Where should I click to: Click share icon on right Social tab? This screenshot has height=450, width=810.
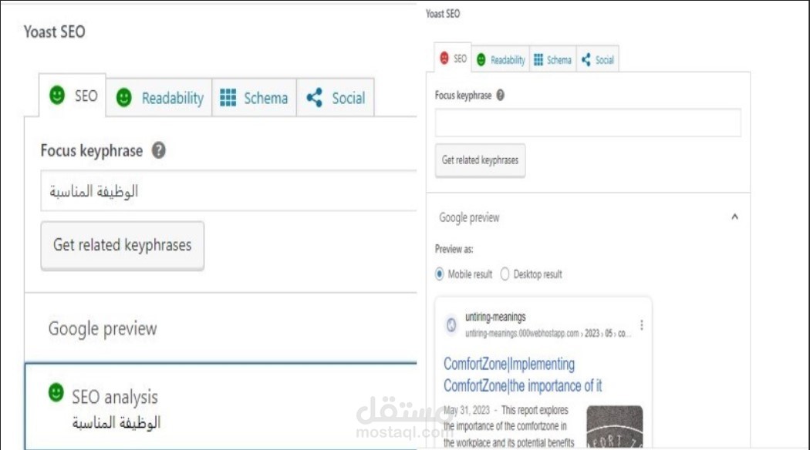[x=586, y=60]
